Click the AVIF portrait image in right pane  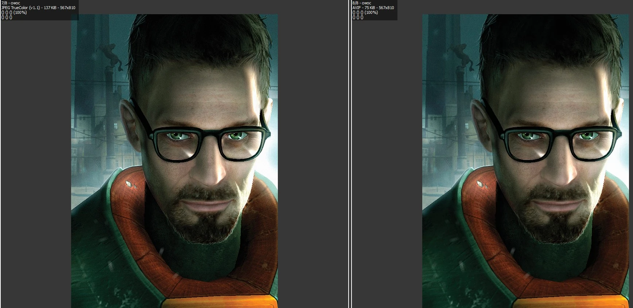(x=525, y=161)
